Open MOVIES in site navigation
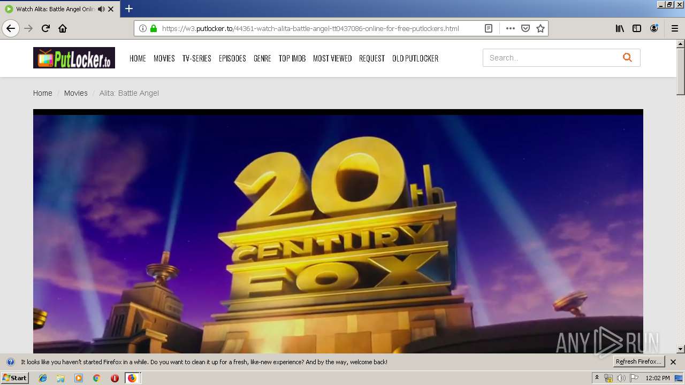 click(164, 58)
